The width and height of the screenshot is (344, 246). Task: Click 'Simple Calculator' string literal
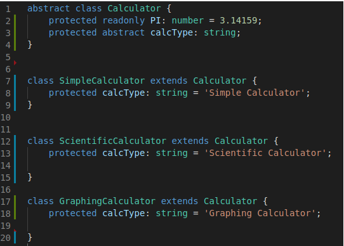click(x=255, y=93)
